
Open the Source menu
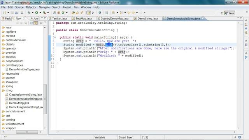click(19, 7)
